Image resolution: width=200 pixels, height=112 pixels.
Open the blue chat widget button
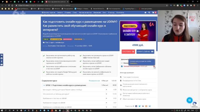pyautogui.click(x=190, y=100)
